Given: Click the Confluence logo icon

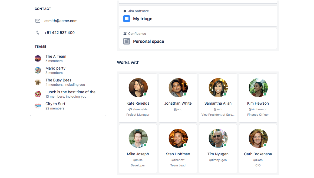Looking at the screenshot, I should (x=125, y=34).
